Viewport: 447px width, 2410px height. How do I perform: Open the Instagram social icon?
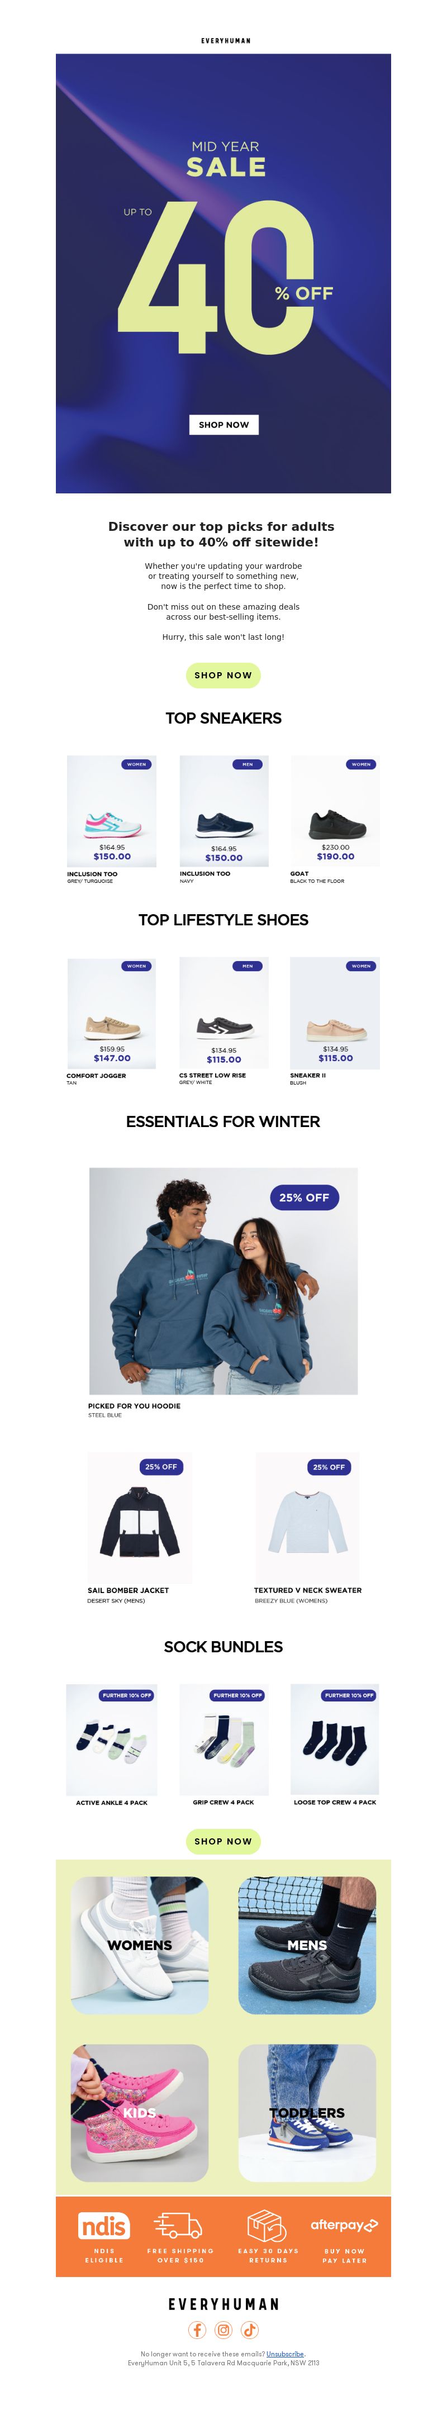click(223, 2330)
